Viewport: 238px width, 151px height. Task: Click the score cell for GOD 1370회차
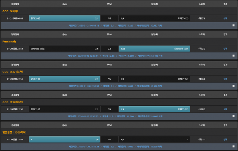[202, 109]
